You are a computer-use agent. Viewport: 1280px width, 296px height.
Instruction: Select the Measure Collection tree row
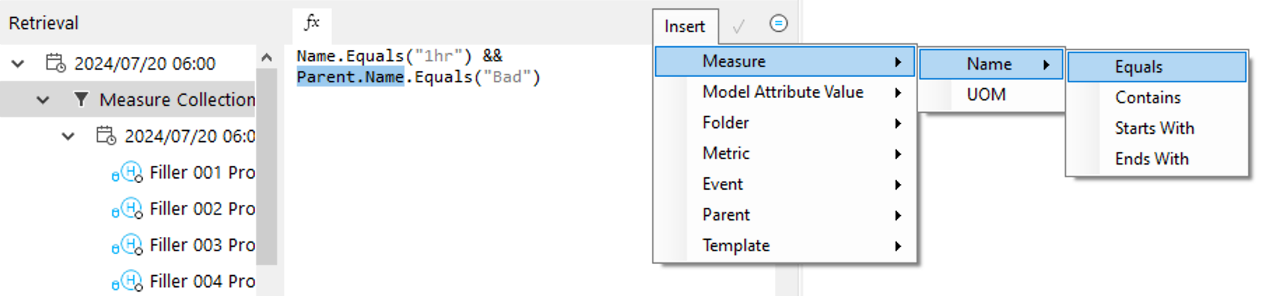click(x=127, y=99)
